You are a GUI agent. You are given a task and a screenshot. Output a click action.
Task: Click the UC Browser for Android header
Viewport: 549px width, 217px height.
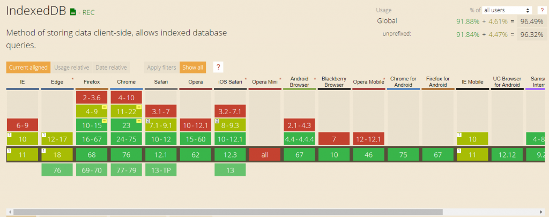[x=507, y=82]
